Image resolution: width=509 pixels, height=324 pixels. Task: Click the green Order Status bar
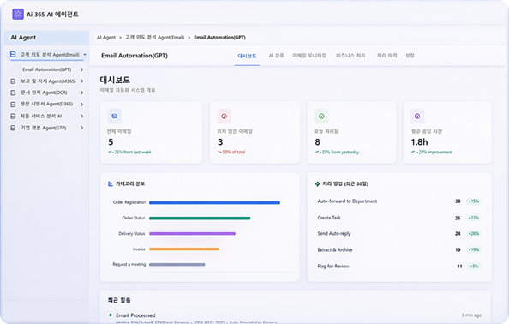(x=200, y=219)
